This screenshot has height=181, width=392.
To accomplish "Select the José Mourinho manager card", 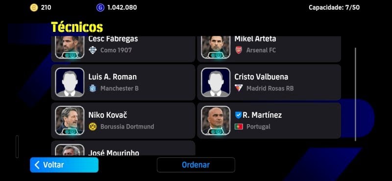I will click(x=123, y=148).
